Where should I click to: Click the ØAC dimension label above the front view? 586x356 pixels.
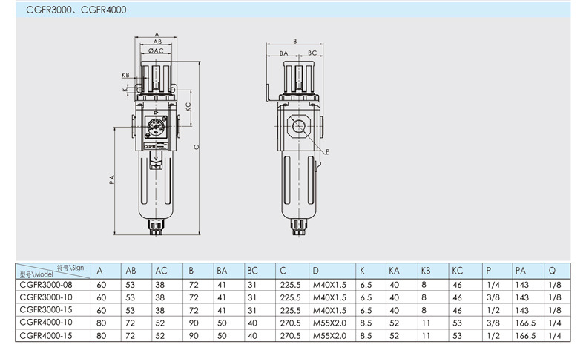pyautogui.click(x=156, y=51)
